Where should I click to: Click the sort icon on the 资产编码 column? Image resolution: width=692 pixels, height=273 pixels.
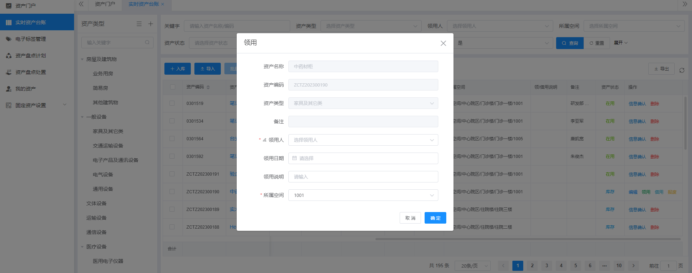click(208, 87)
